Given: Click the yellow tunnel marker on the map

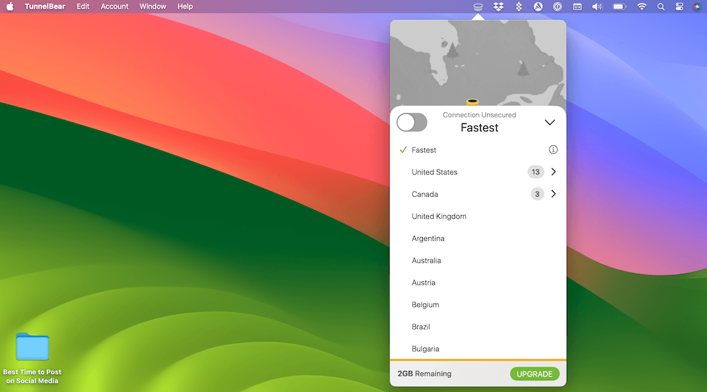Looking at the screenshot, I should point(472,102).
